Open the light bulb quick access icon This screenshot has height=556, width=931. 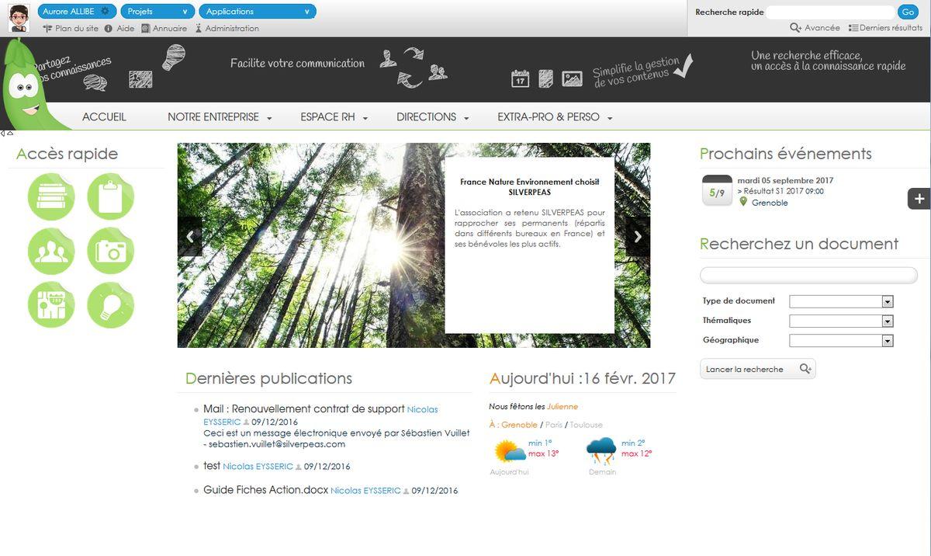click(x=111, y=305)
